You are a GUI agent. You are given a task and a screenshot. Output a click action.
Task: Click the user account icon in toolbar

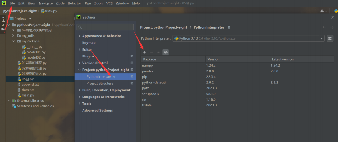coord(324,11)
